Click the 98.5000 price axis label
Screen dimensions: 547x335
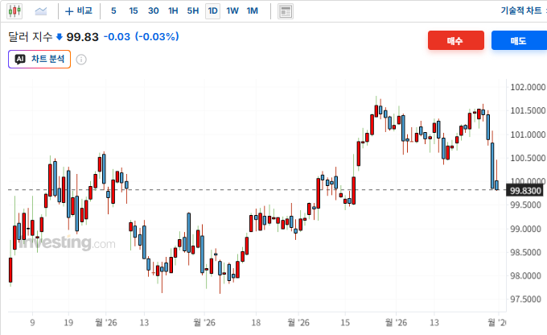[525, 252]
